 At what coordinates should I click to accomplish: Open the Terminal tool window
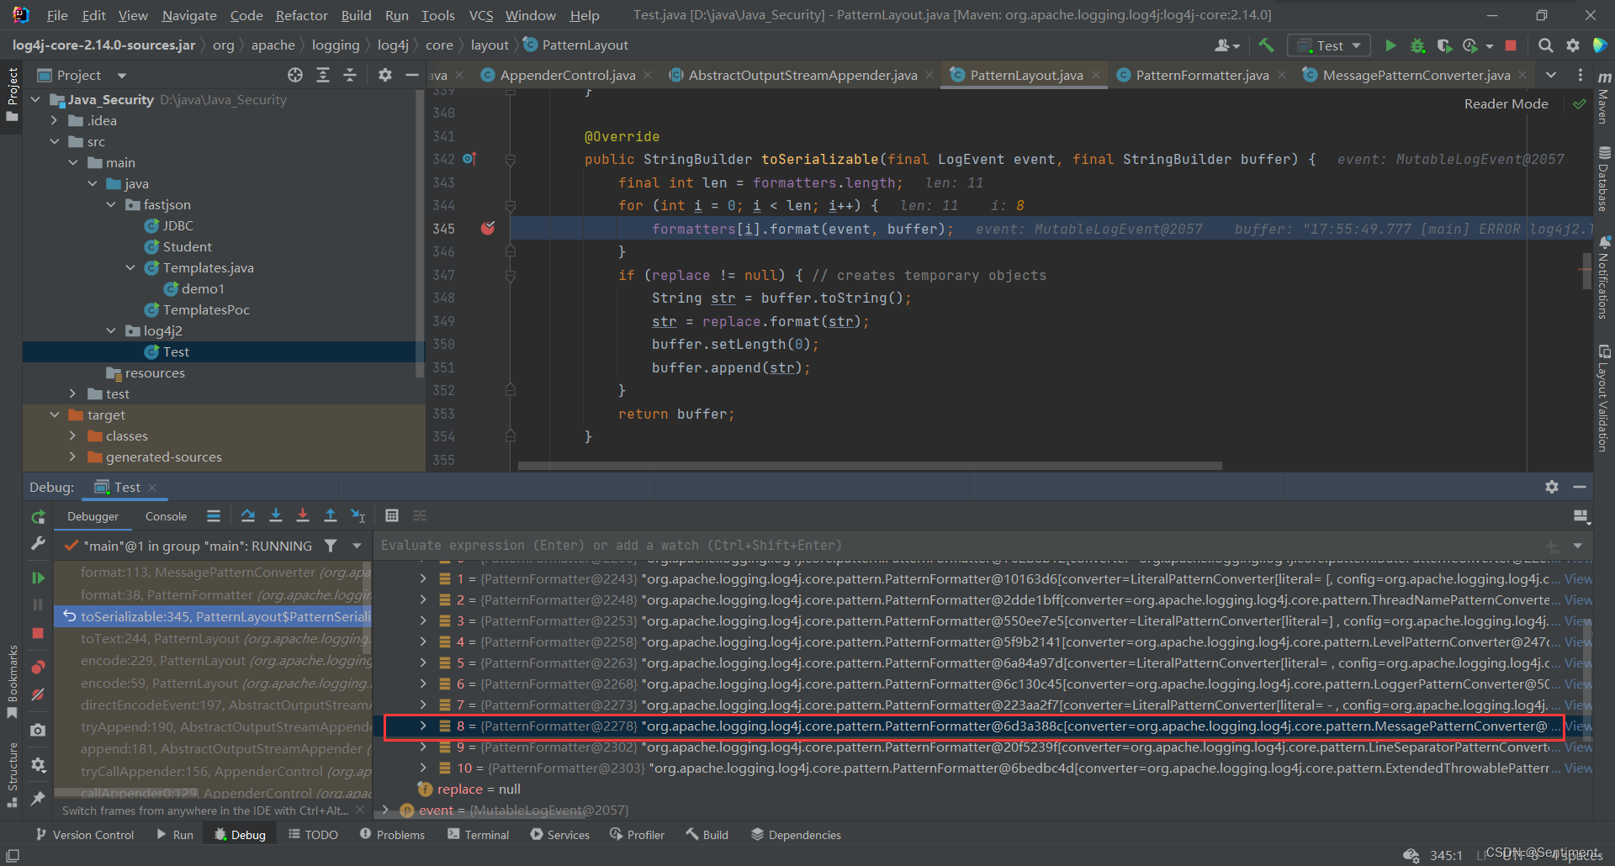pos(478,834)
